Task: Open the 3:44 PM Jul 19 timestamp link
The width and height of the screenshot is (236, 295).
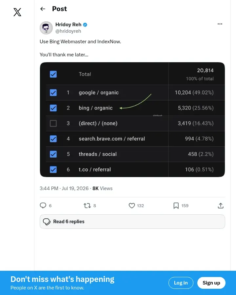Action: [64, 188]
